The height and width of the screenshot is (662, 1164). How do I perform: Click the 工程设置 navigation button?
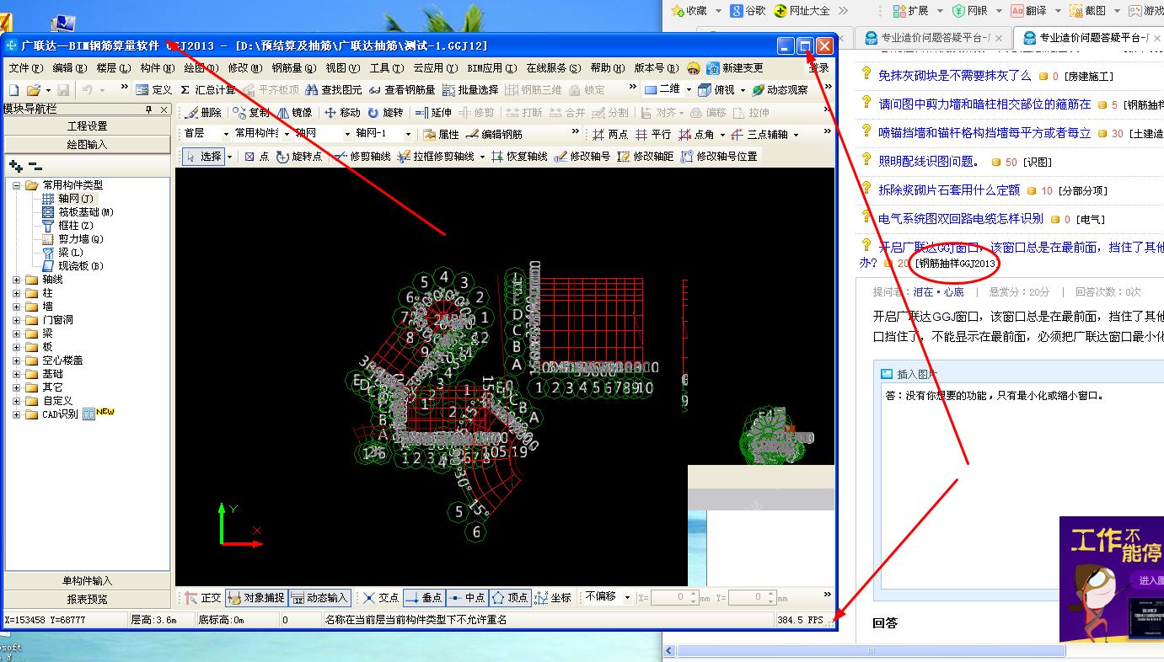[88, 125]
